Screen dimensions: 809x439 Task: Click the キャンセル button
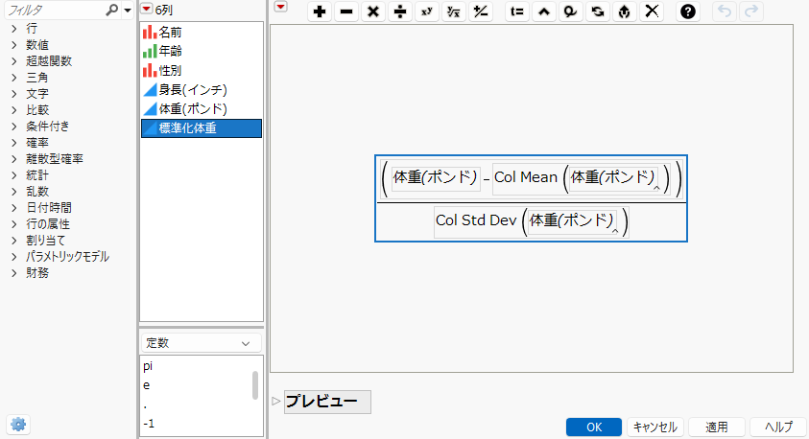coord(655,427)
